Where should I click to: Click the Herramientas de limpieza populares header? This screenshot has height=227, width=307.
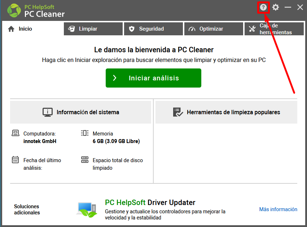pyautogui.click(x=226, y=112)
